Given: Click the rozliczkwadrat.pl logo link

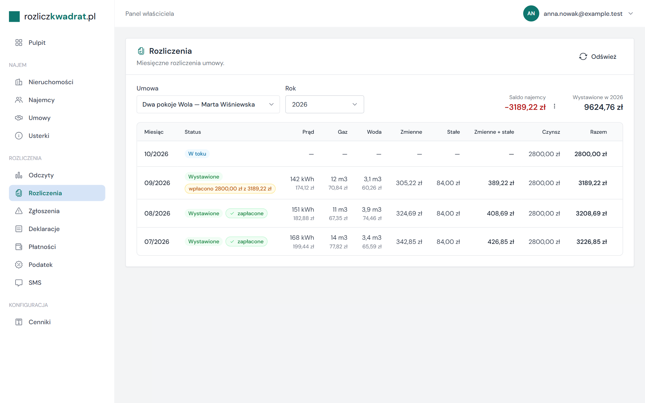Looking at the screenshot, I should coord(53,16).
